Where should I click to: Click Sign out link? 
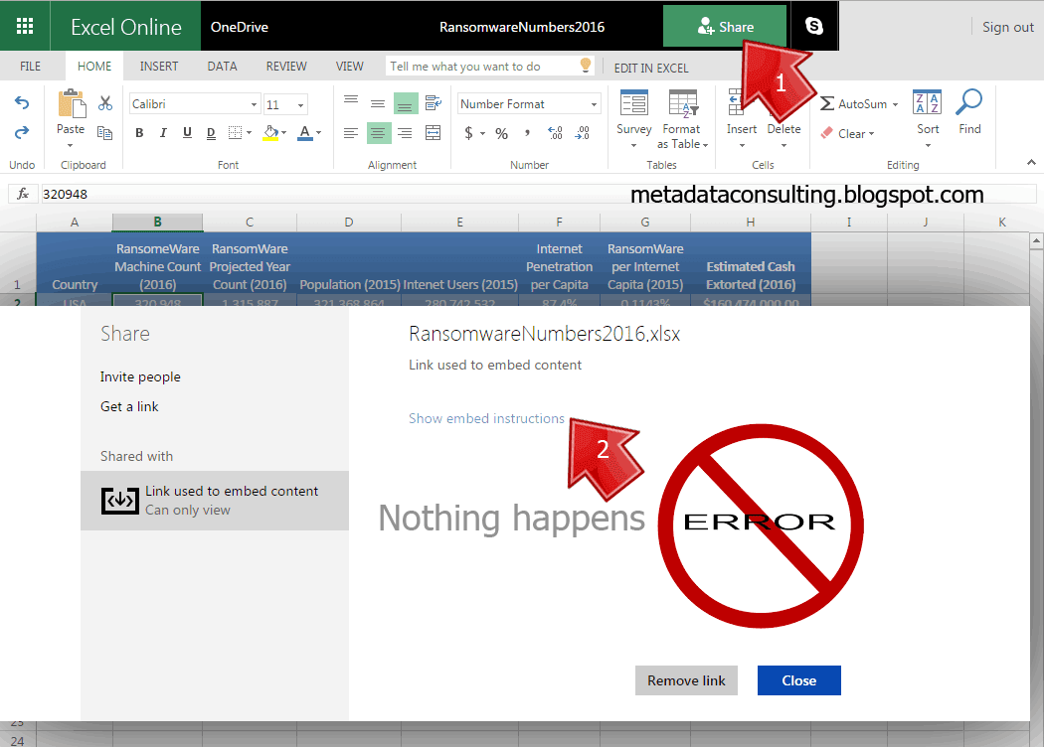click(1007, 27)
